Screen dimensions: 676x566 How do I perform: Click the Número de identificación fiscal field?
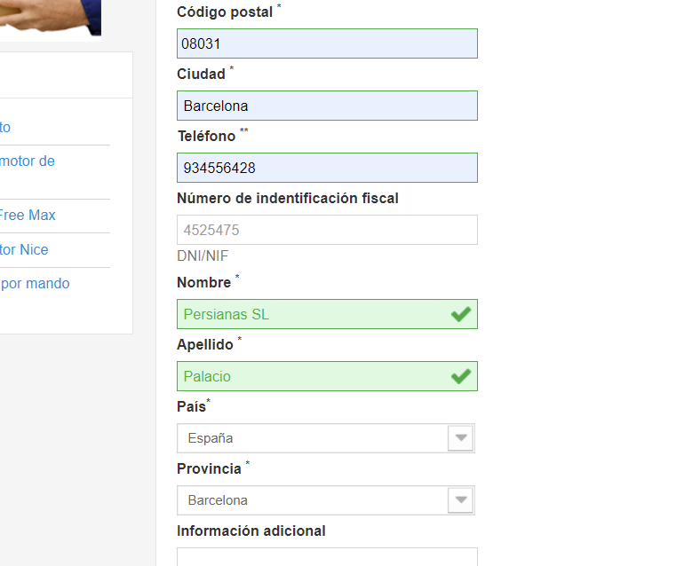point(327,230)
